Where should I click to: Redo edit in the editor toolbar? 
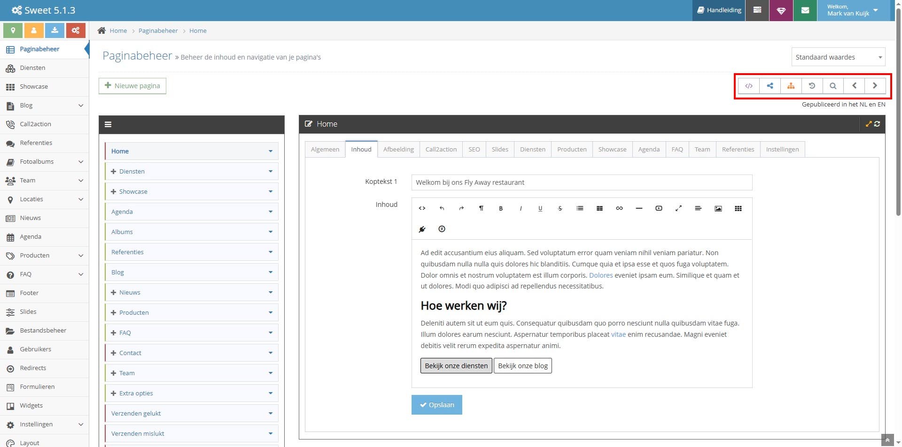coord(461,208)
